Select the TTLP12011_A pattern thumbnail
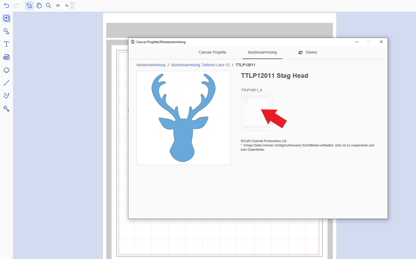The width and height of the screenshot is (416, 259). point(257,112)
